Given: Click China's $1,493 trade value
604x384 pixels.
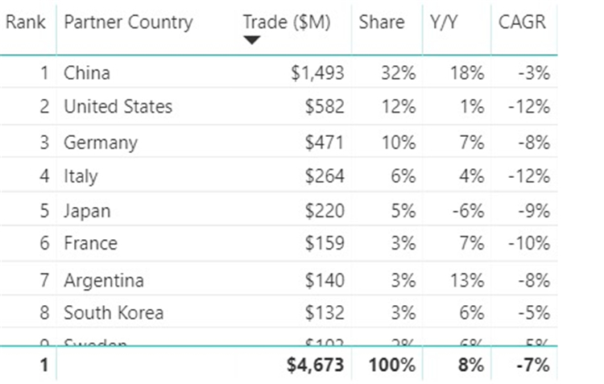Looking at the screenshot, I should [x=317, y=72].
